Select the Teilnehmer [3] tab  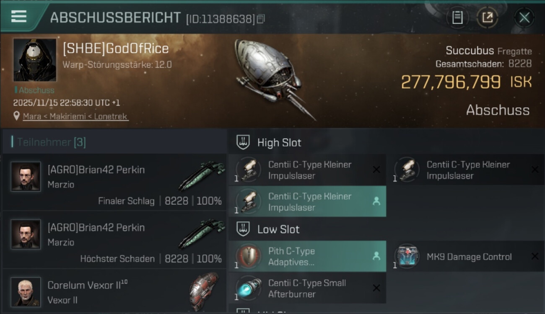(51, 142)
